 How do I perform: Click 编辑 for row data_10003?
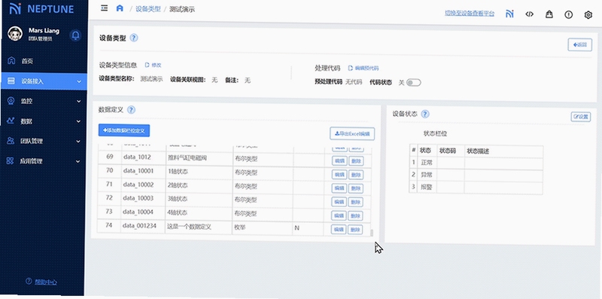tap(339, 202)
